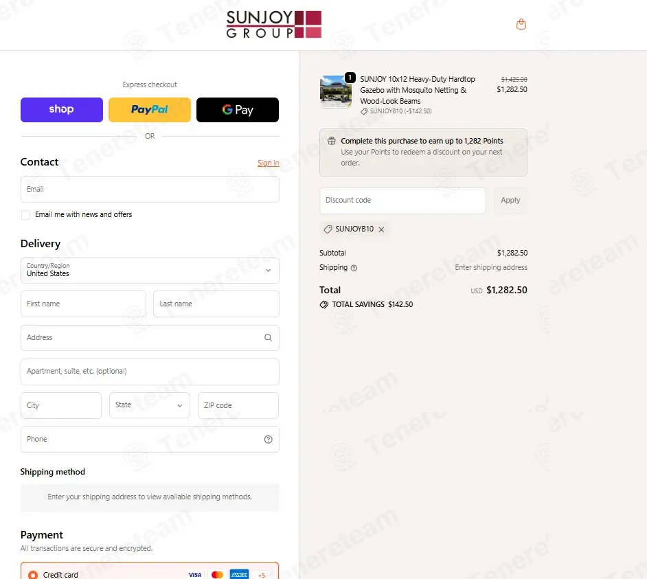Focus the Phone field

(x=150, y=439)
